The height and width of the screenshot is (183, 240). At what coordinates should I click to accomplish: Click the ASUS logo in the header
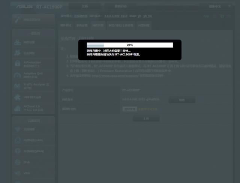[x=24, y=6]
